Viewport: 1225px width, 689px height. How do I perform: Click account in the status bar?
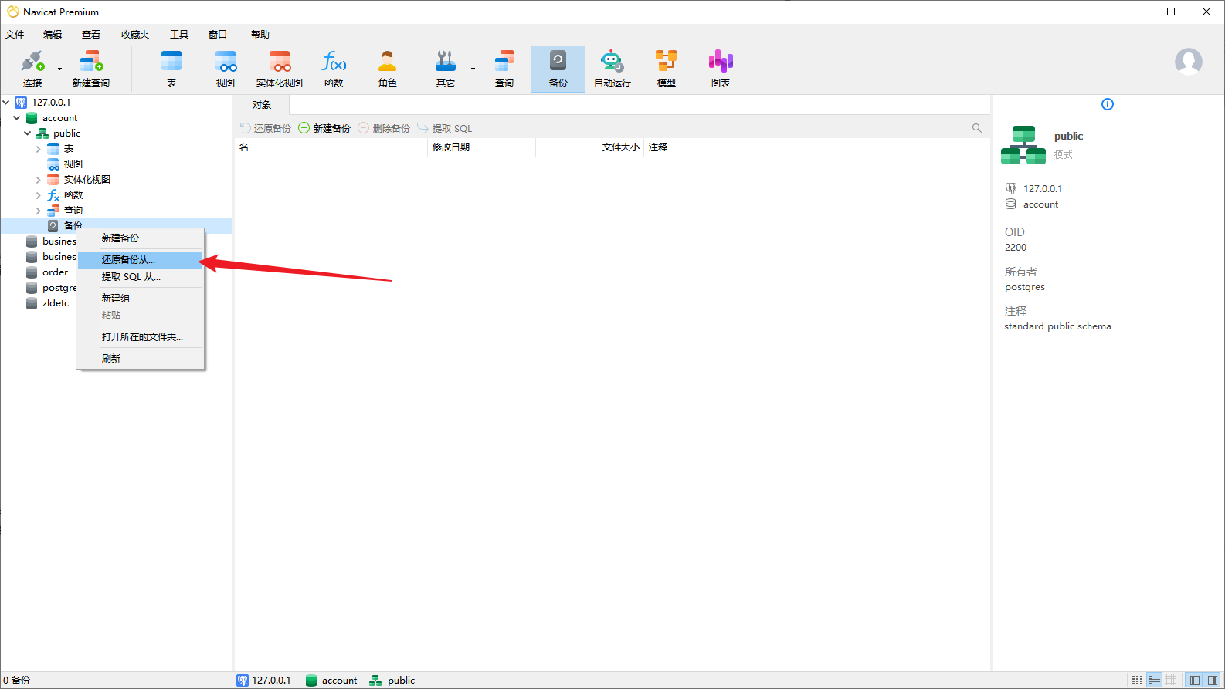331,680
